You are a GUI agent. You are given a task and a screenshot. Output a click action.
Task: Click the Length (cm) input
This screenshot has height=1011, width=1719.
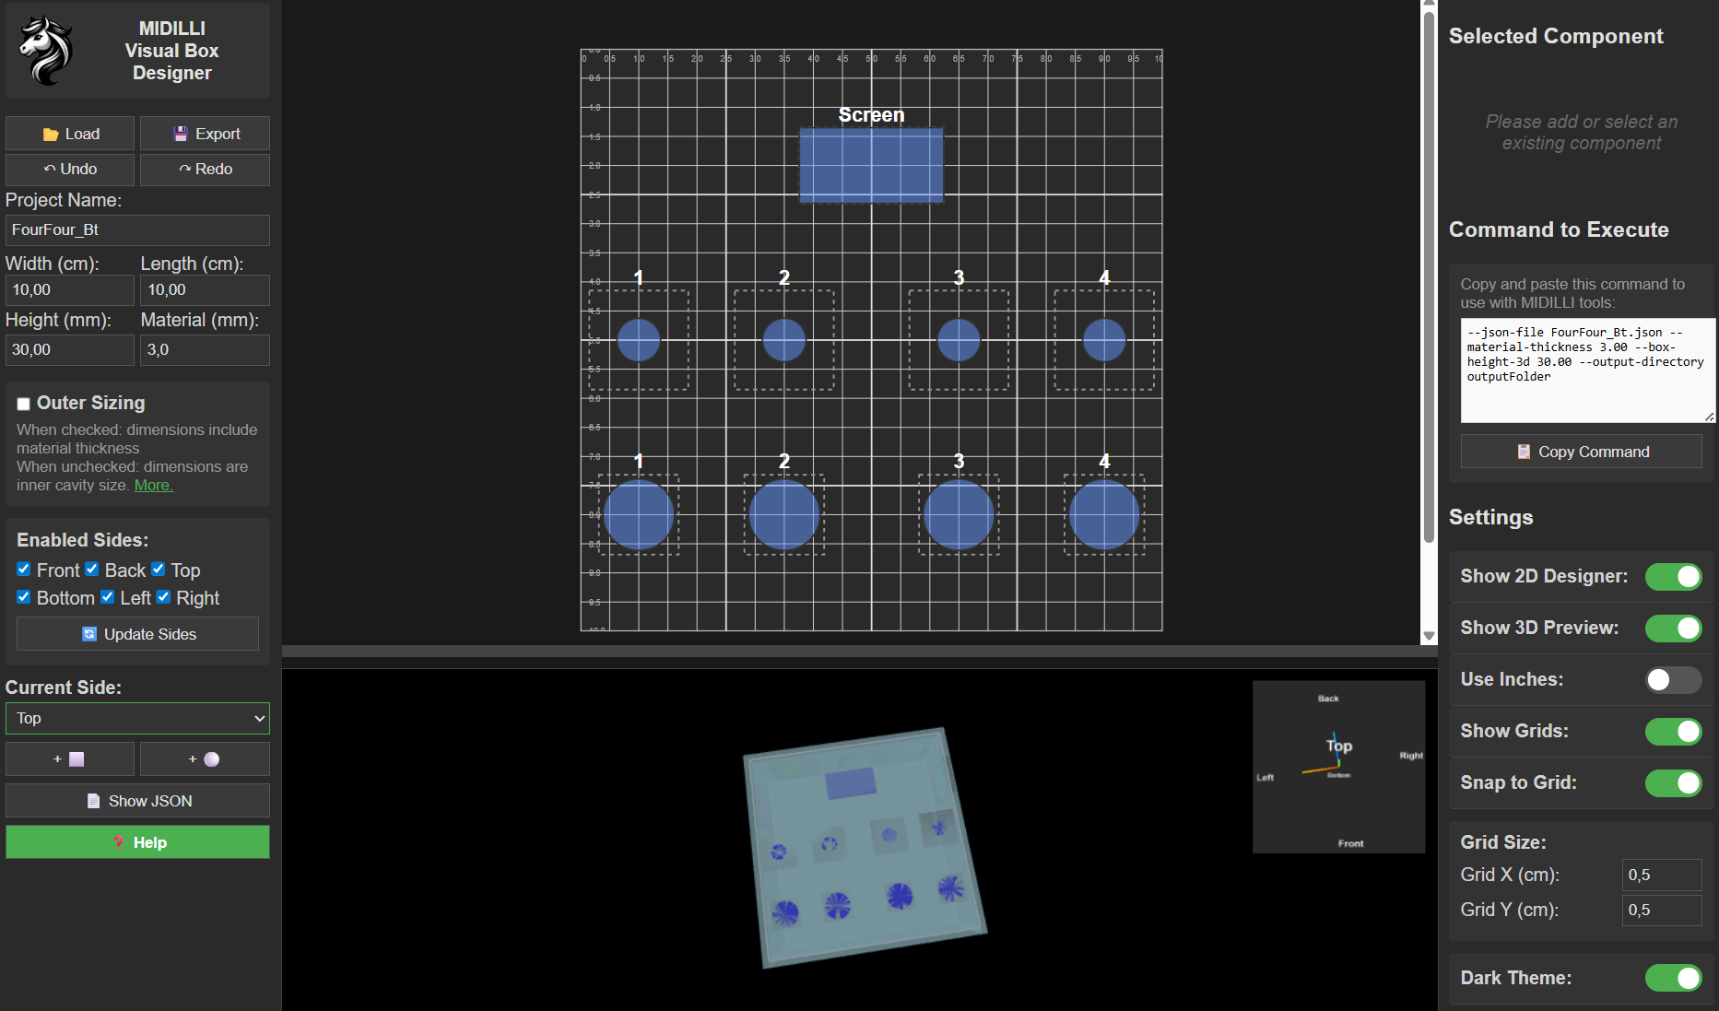[205, 290]
